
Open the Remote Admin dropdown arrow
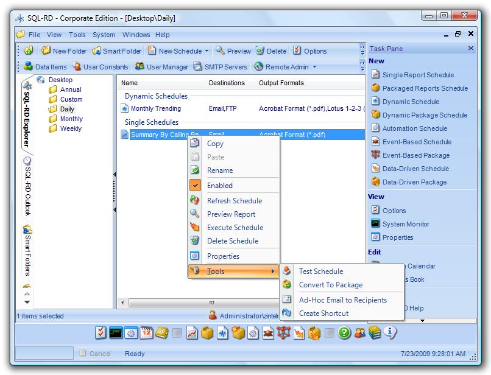tap(314, 67)
